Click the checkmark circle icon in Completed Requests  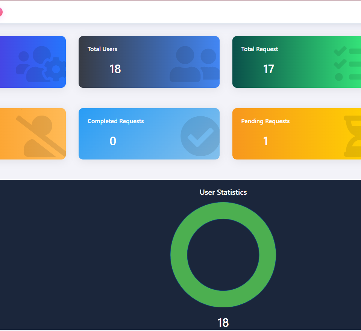click(x=200, y=136)
